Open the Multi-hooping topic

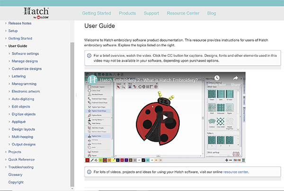tap(22, 137)
